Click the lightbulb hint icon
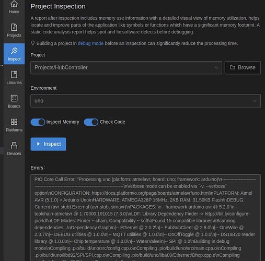Screen dimensions: 265x261 33,43
